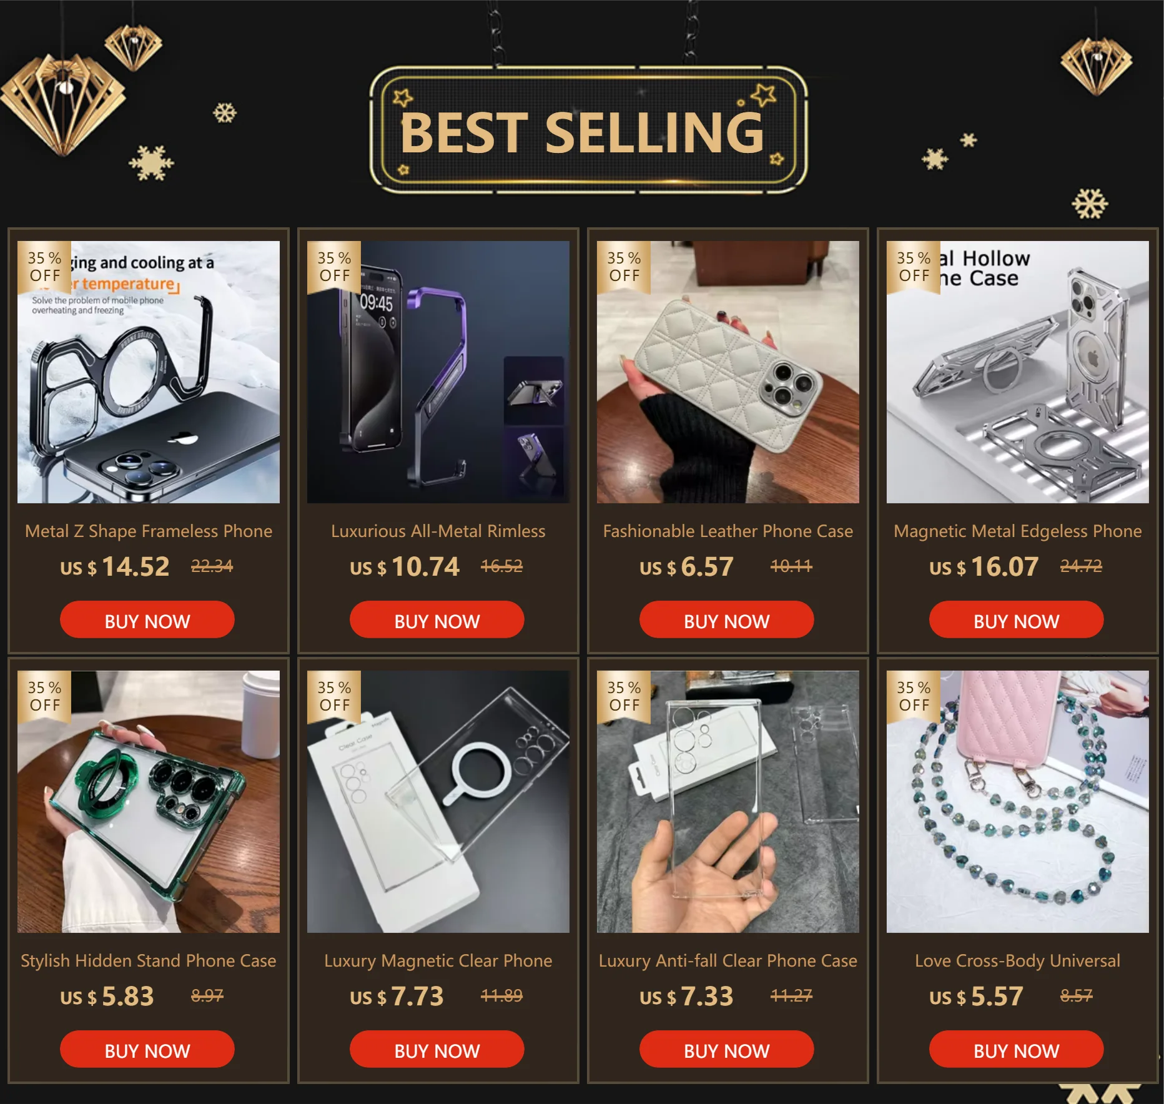Click BUY NOW for Luxury Anti-fall Clear Phone Case

(x=727, y=1049)
